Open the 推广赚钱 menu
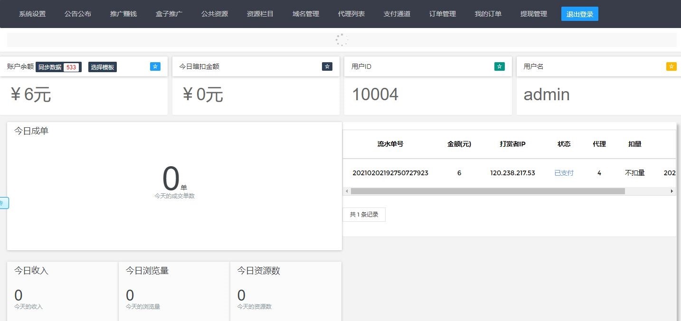The image size is (681, 321). coord(123,14)
